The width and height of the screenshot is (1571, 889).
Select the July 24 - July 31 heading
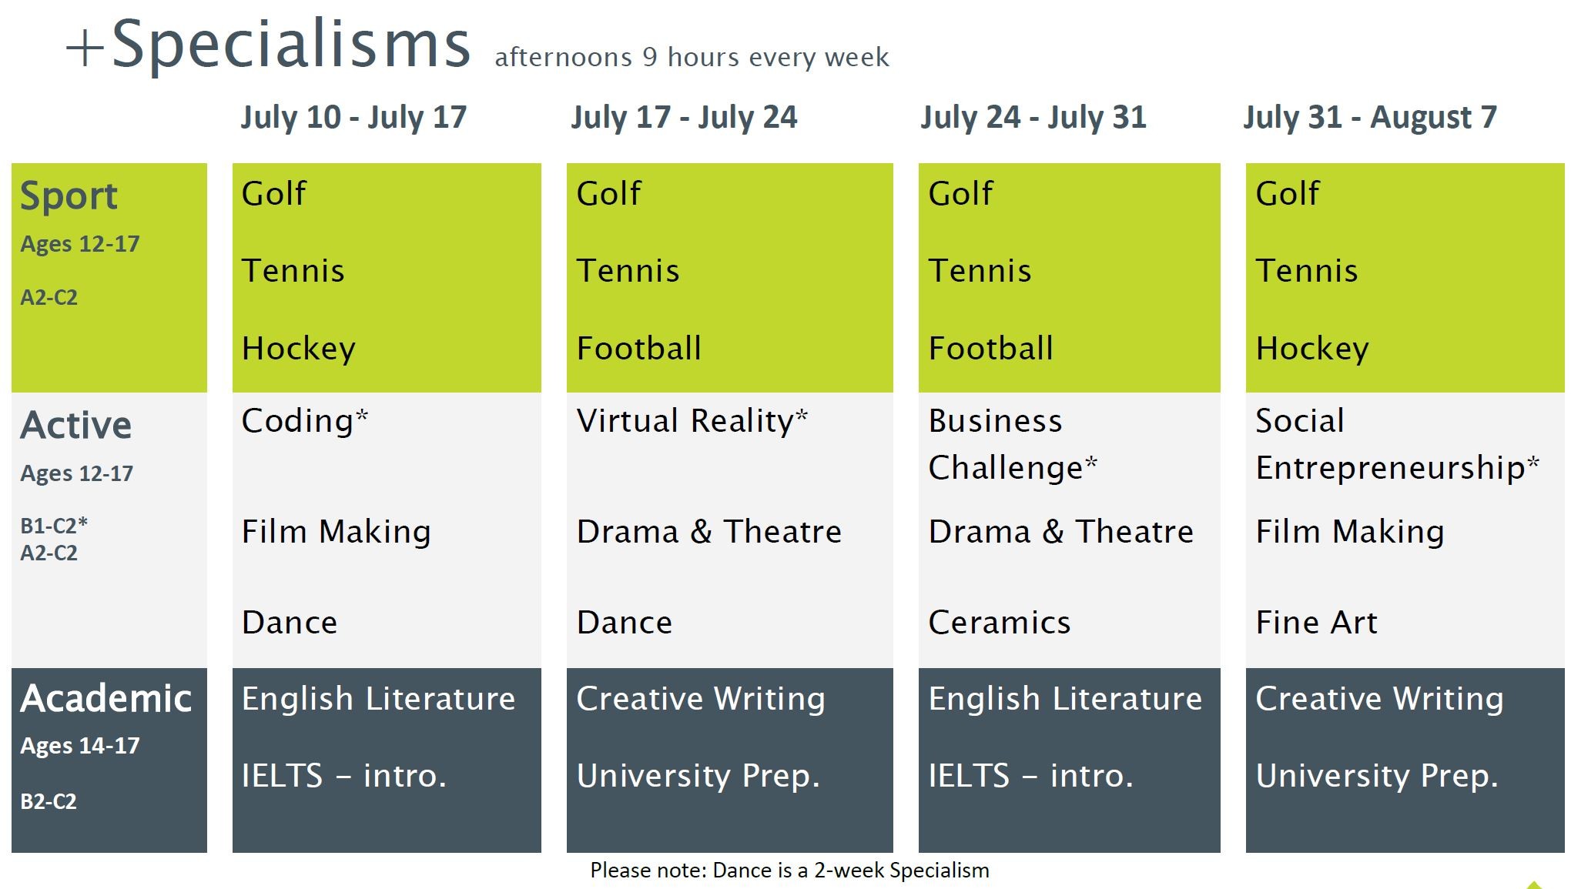[x=1033, y=118]
